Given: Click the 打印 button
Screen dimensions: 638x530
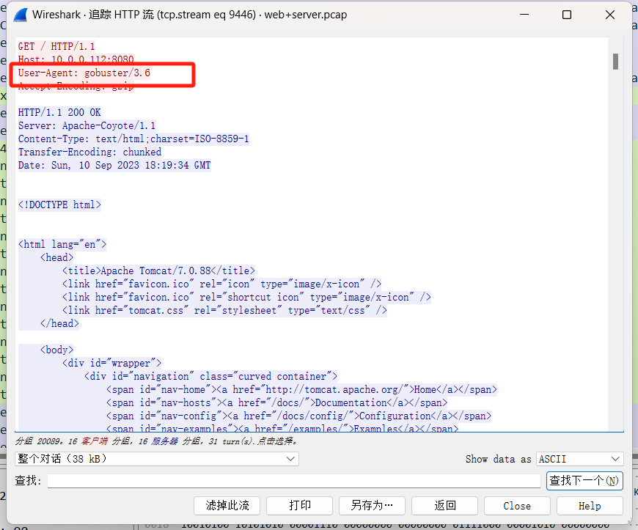Looking at the screenshot, I should (300, 506).
